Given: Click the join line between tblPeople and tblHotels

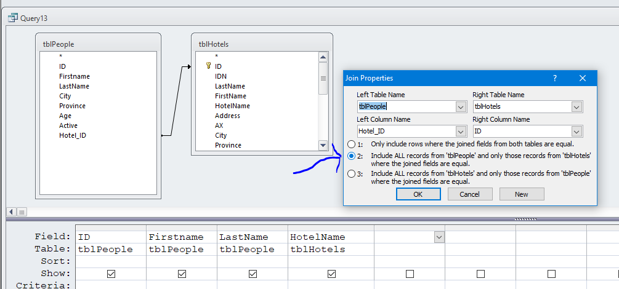Looking at the screenshot, I should (x=176, y=101).
